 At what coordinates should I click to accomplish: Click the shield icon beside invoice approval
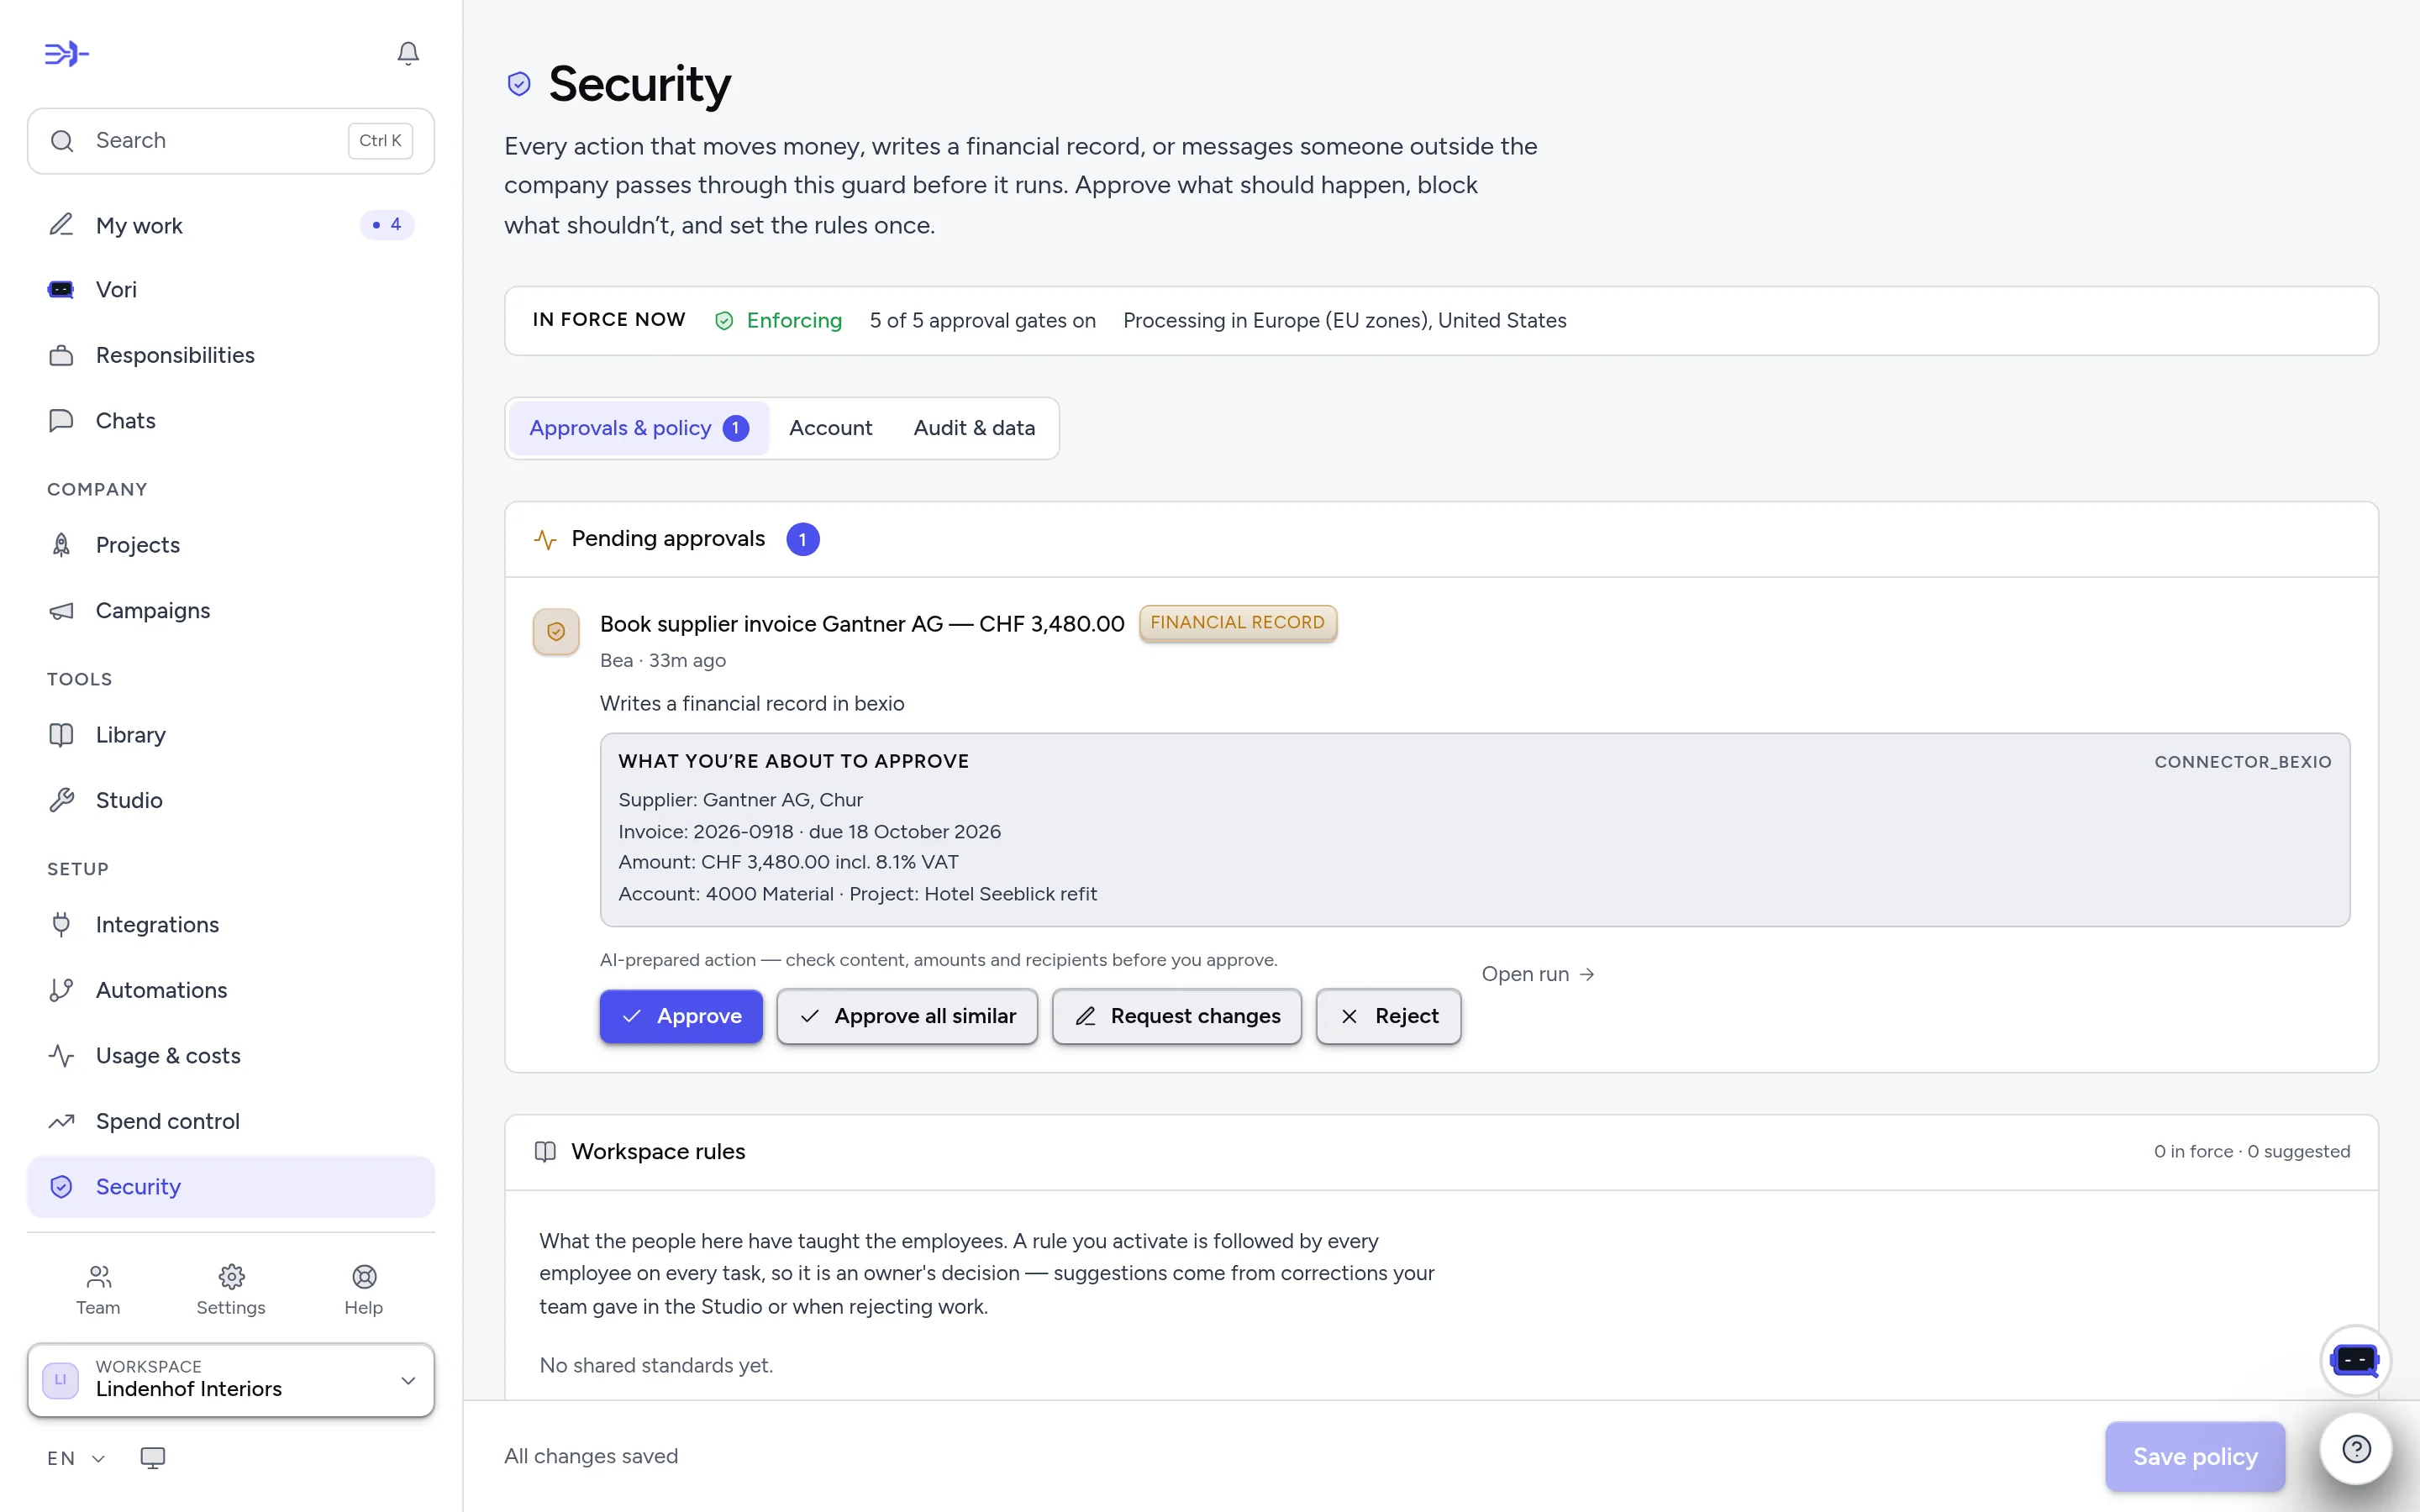[556, 632]
